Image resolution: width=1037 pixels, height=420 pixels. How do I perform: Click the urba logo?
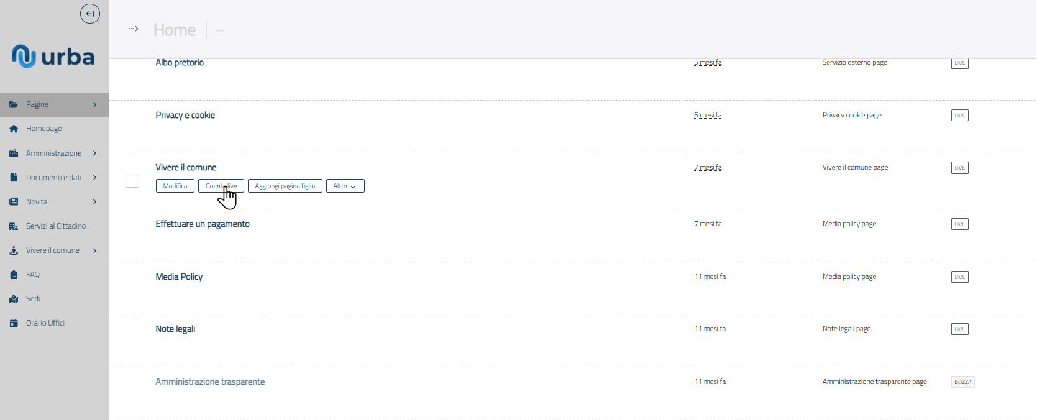53,57
